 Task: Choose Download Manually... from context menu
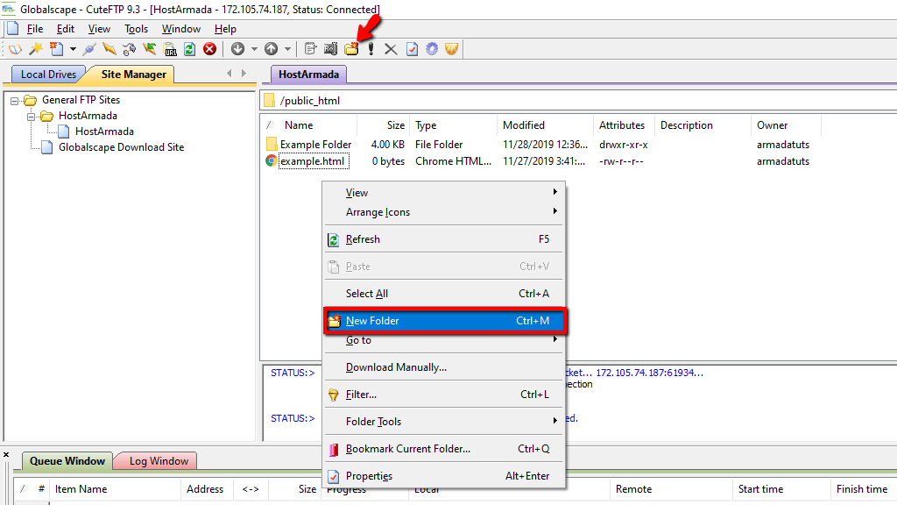444,367
